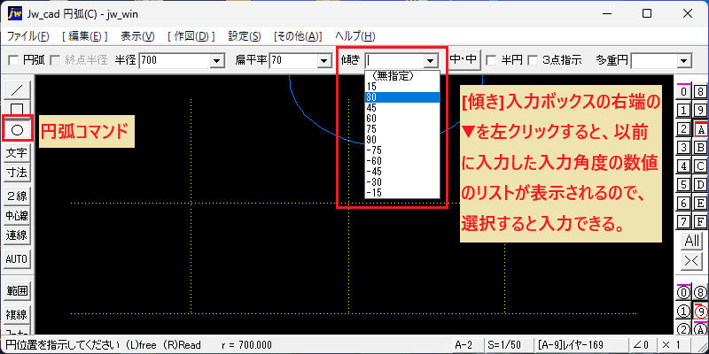Click the 中・中 base point button
The width and height of the screenshot is (709, 354).
coord(464,59)
